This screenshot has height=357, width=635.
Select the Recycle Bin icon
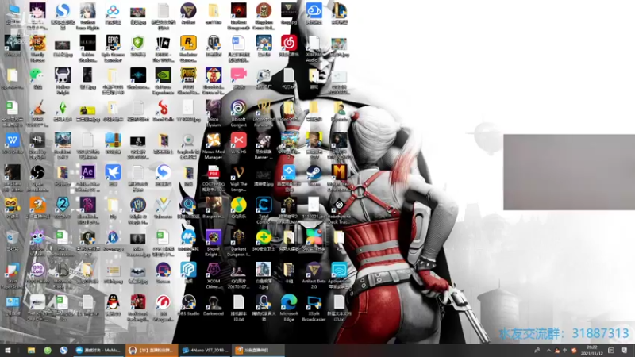coord(13,237)
